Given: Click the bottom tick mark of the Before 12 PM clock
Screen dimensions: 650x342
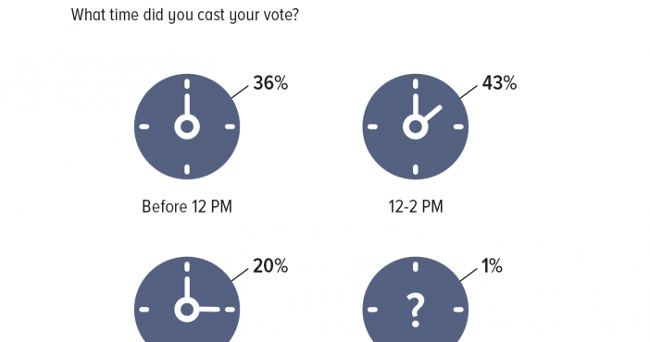Looking at the screenshot, I should tap(187, 169).
